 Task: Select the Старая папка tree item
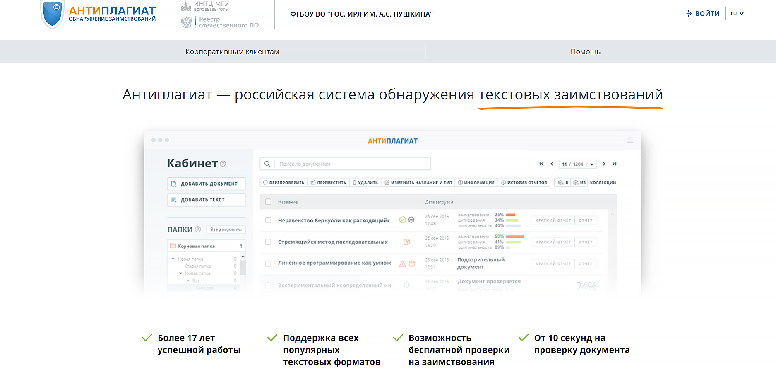click(x=198, y=266)
